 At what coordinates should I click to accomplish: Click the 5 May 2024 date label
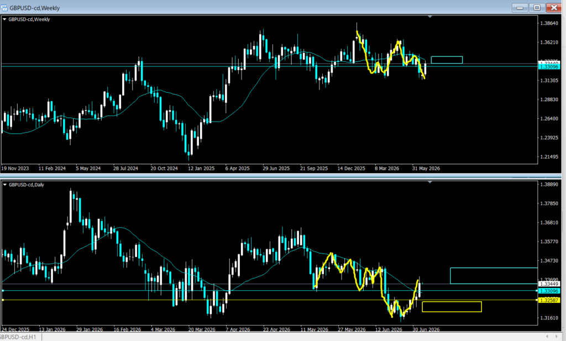click(x=88, y=169)
